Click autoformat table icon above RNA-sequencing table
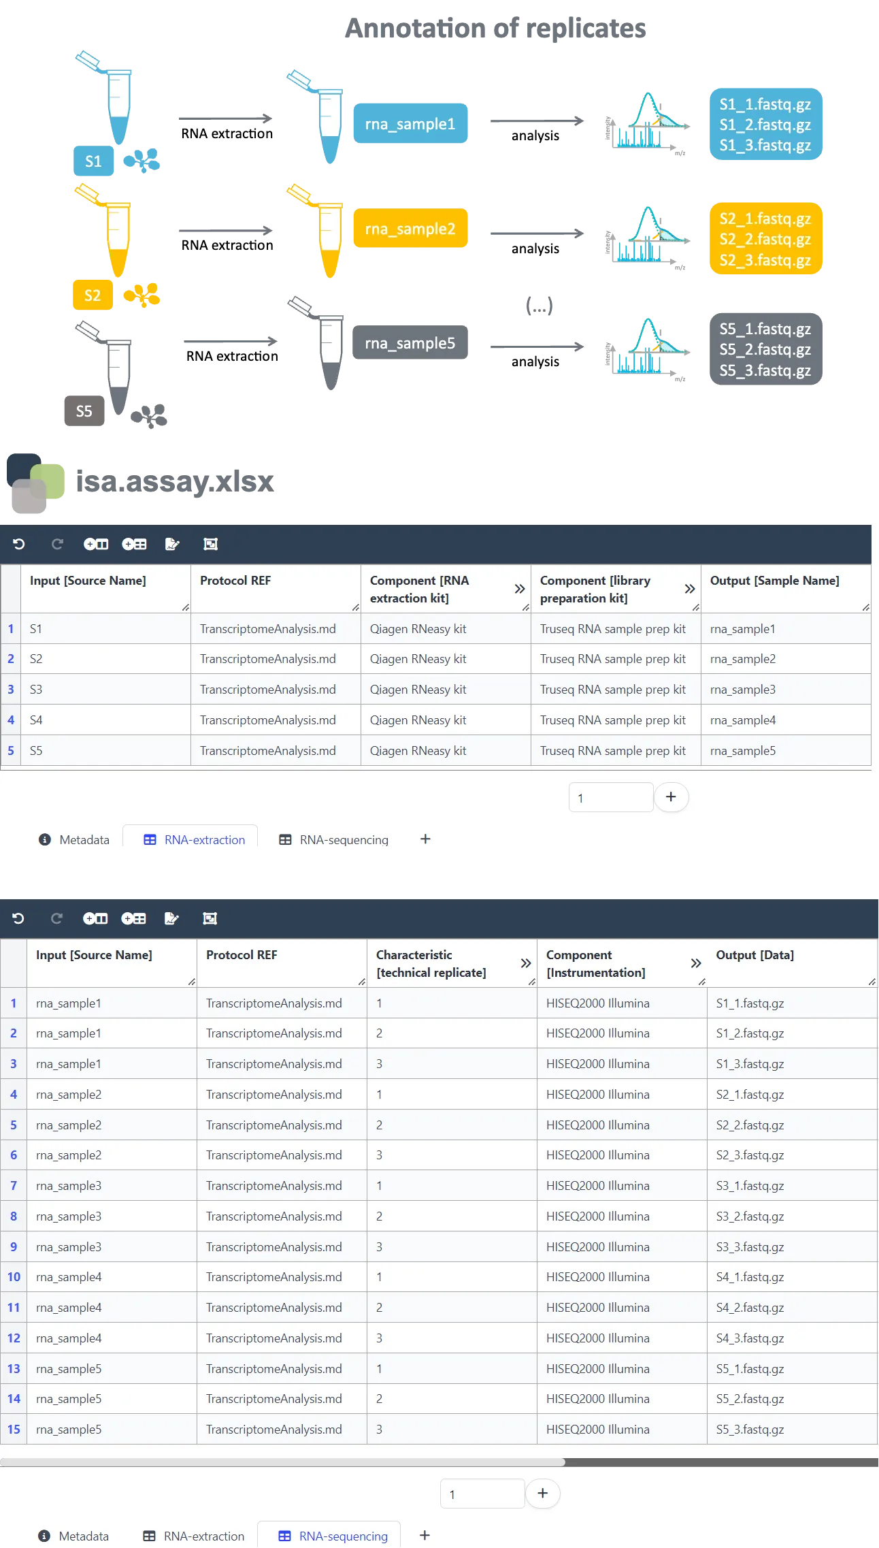Screen dimensions: 879x1548 click(210, 918)
